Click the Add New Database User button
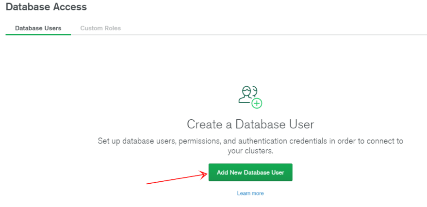The image size is (427, 207). click(250, 172)
